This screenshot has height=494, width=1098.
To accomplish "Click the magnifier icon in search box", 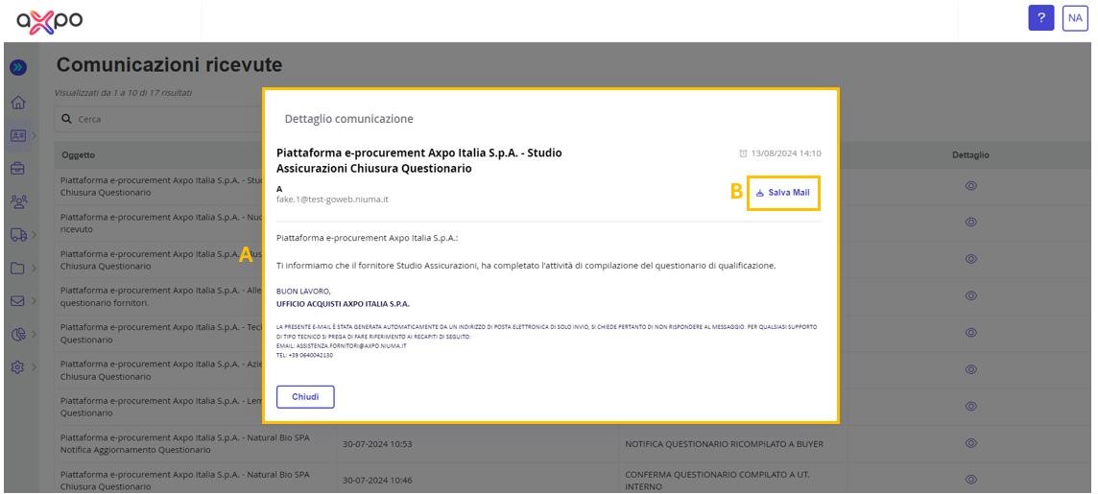I will 66,119.
